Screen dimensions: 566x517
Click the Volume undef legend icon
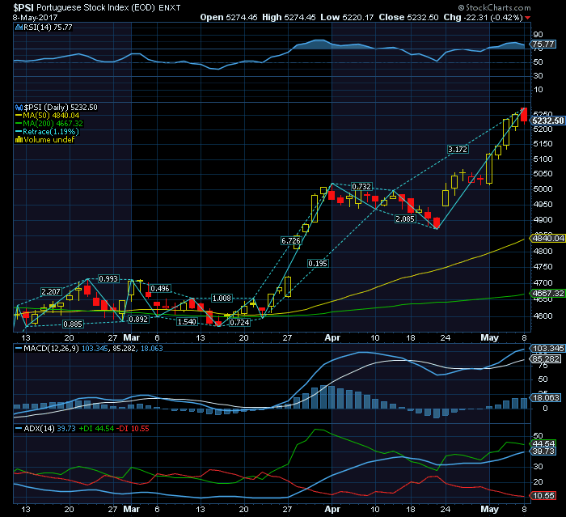pos(19,139)
